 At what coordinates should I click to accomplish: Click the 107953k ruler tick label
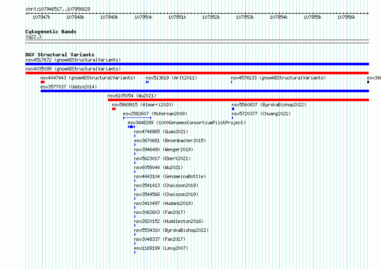point(245,17)
